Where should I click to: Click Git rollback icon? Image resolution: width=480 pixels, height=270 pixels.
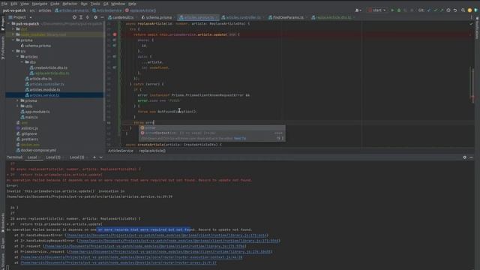455,10
